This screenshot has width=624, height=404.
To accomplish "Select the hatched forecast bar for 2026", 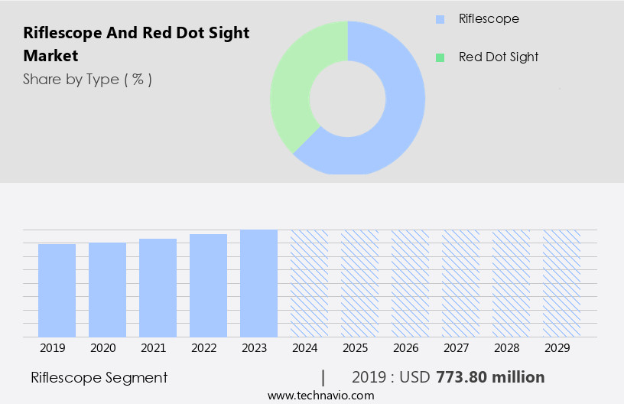I will point(410,283).
